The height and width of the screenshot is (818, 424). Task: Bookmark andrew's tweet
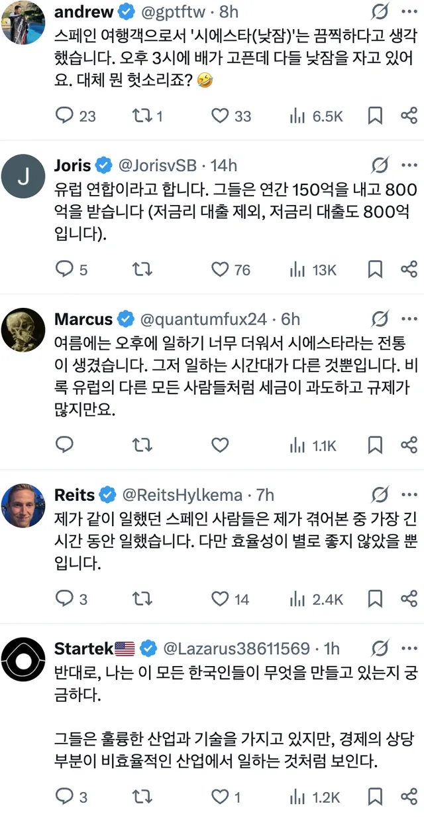(375, 116)
